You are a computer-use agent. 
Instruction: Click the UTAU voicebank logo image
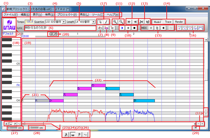click(9, 25)
